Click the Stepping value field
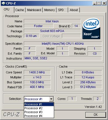108x120 pixels. [x=95, y=49]
